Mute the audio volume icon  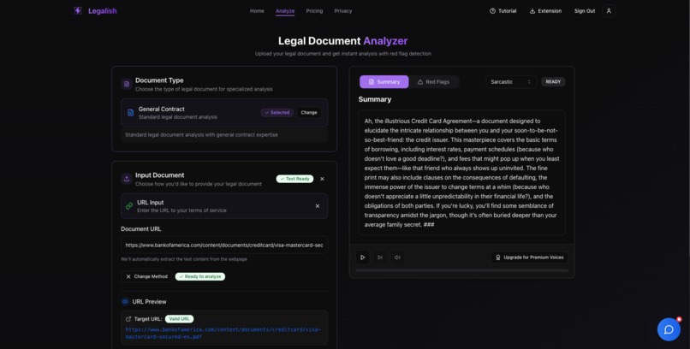pyautogui.click(x=397, y=257)
